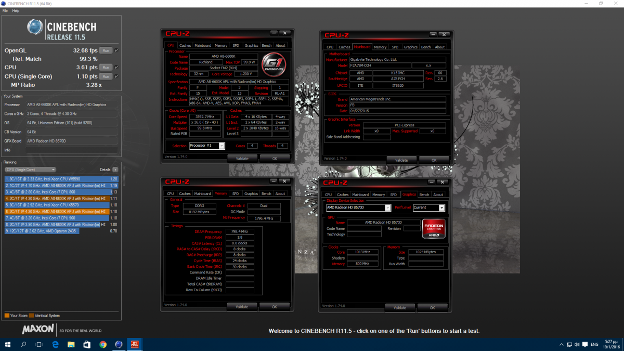This screenshot has height=351, width=624.
Task: Select SPD tab in the Mainboard window
Action: pyautogui.click(x=395, y=47)
